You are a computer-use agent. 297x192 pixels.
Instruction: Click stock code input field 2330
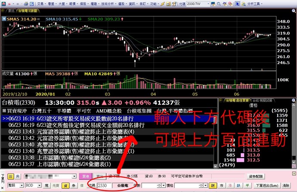point(105,186)
